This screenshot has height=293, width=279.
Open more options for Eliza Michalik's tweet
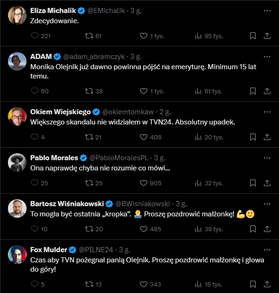coord(267,11)
